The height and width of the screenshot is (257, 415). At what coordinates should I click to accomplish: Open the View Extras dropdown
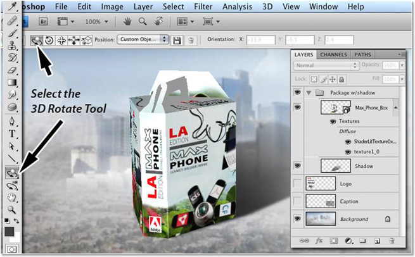(x=66, y=22)
